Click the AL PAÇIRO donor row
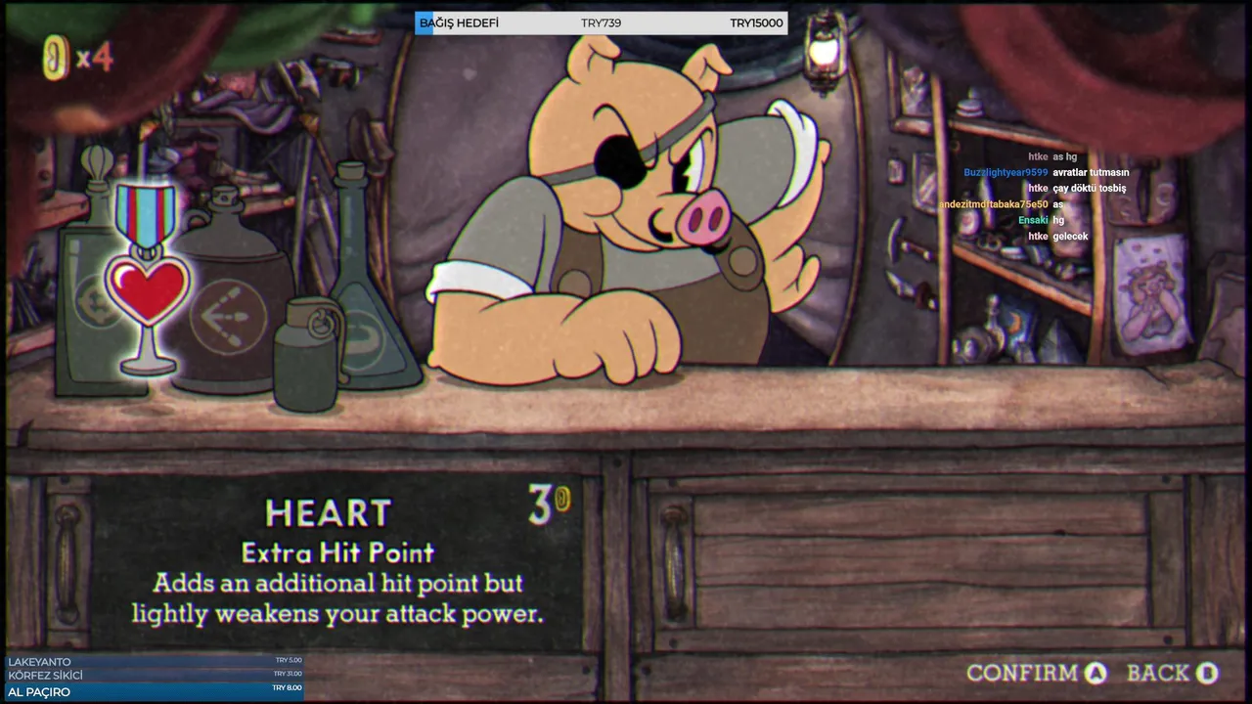The width and height of the screenshot is (1252, 704). (155, 691)
